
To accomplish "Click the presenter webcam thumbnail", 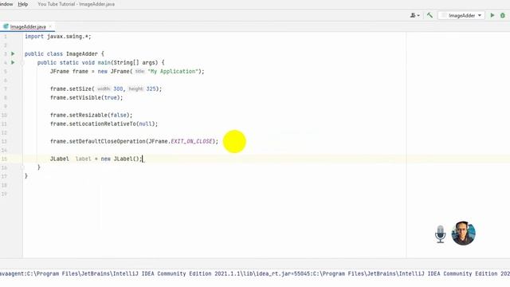I will (x=464, y=234).
